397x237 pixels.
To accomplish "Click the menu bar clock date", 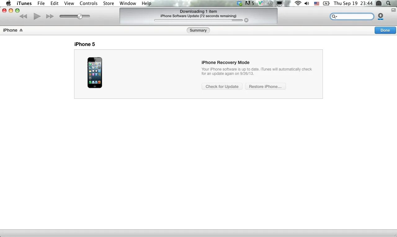I will click(353, 3).
